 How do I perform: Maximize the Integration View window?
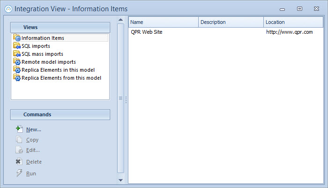pyautogui.click(x=299, y=8)
